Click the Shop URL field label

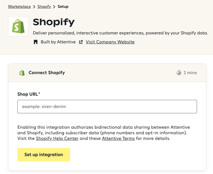28,94
